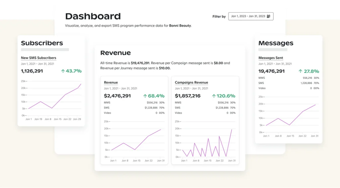The image size is (340, 188).
Task: Click the Bonni Beauty brand name
Action: (x=180, y=25)
